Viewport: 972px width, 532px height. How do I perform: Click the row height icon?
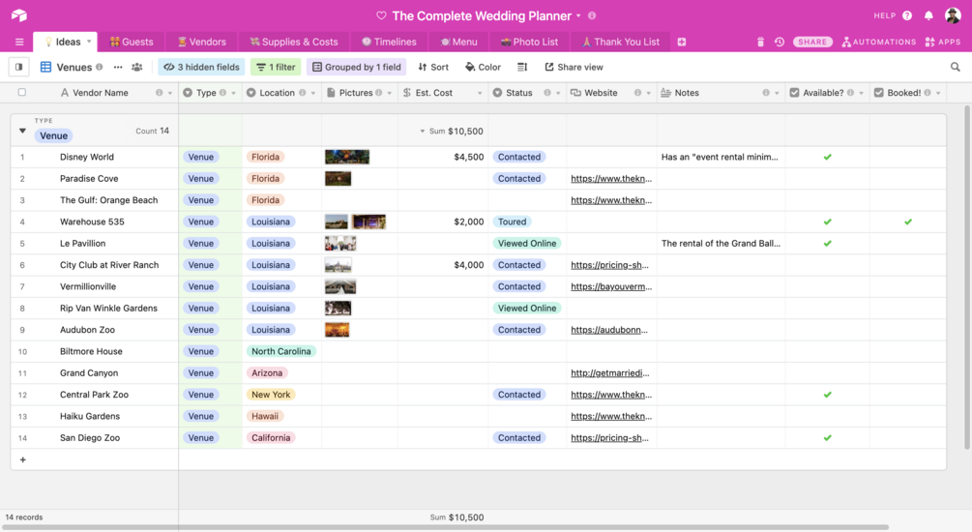[522, 67]
